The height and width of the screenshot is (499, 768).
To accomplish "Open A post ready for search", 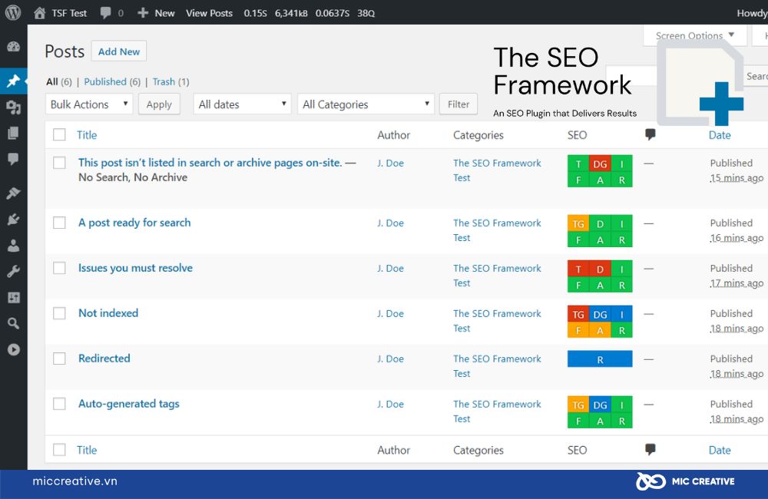I will (134, 223).
